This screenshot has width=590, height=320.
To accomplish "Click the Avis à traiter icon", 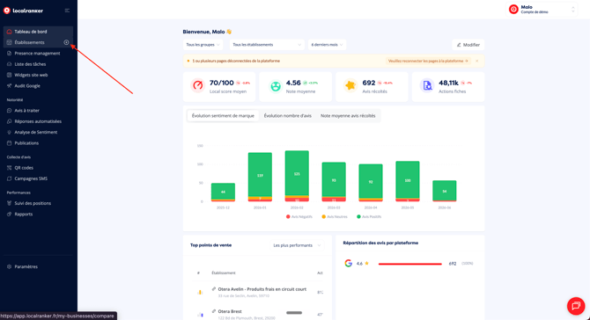I will tap(10, 111).
